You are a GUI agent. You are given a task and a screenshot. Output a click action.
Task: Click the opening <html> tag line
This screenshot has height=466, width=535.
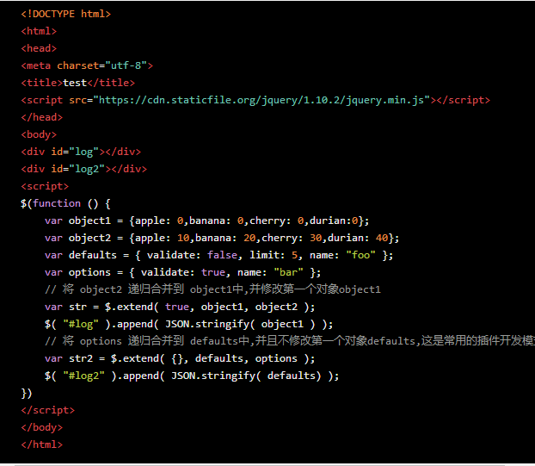pyautogui.click(x=39, y=31)
